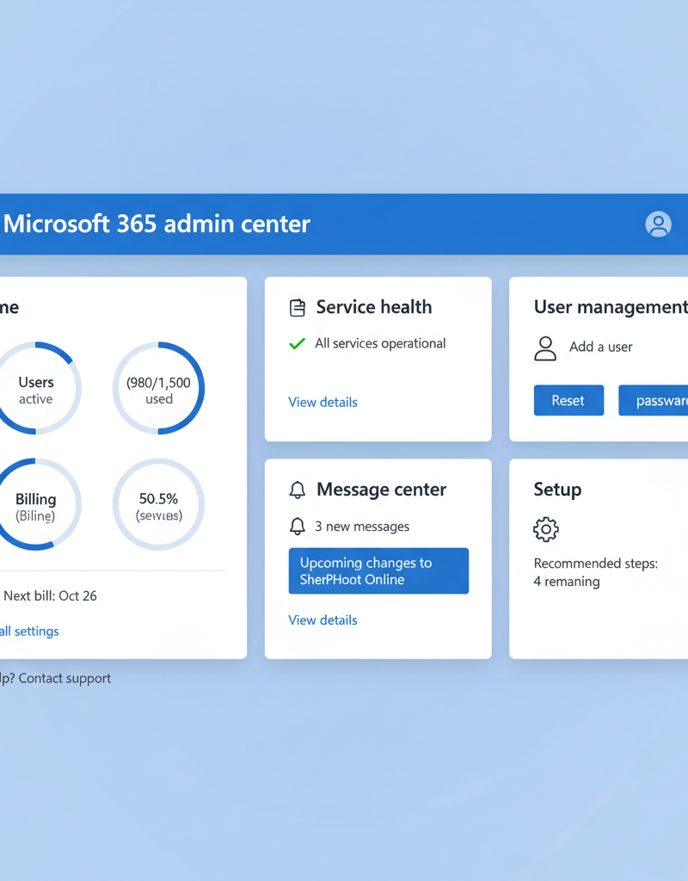Click the Reset button
This screenshot has height=881, width=688.
pos(568,400)
